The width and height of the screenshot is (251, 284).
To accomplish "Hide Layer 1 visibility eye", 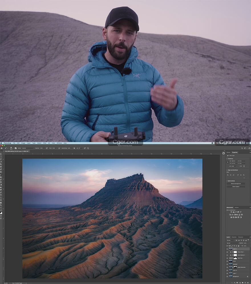I will [x=227, y=273].
